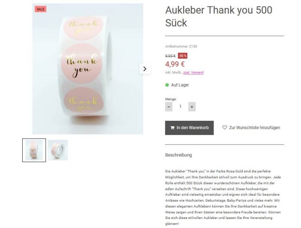Click the -50 % discount badge
301x228 pixels.
coord(183,56)
